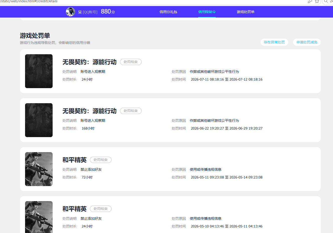
Task: Click the browser address bar URL
Action: pyautogui.click(x=29, y=1)
